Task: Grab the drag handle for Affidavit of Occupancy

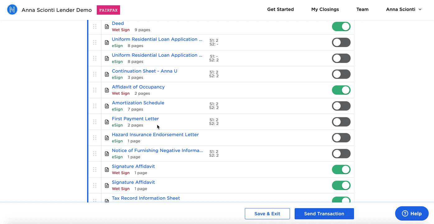Action: pyautogui.click(x=95, y=90)
